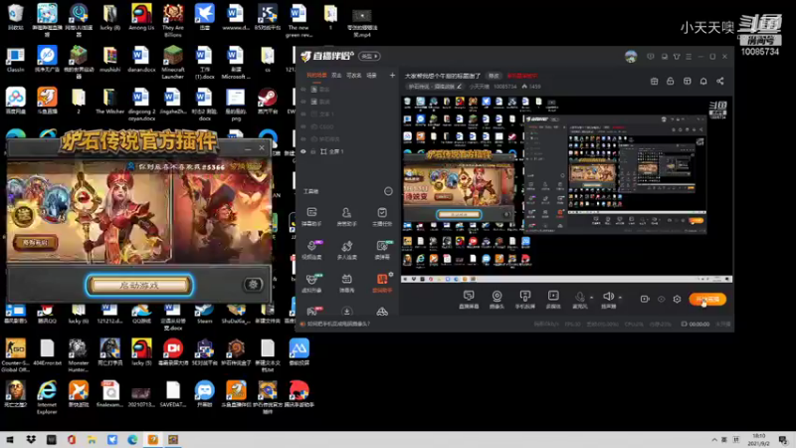Open the bell notifications icon above the preview
Viewport: 796px width, 448px height.
(703, 82)
